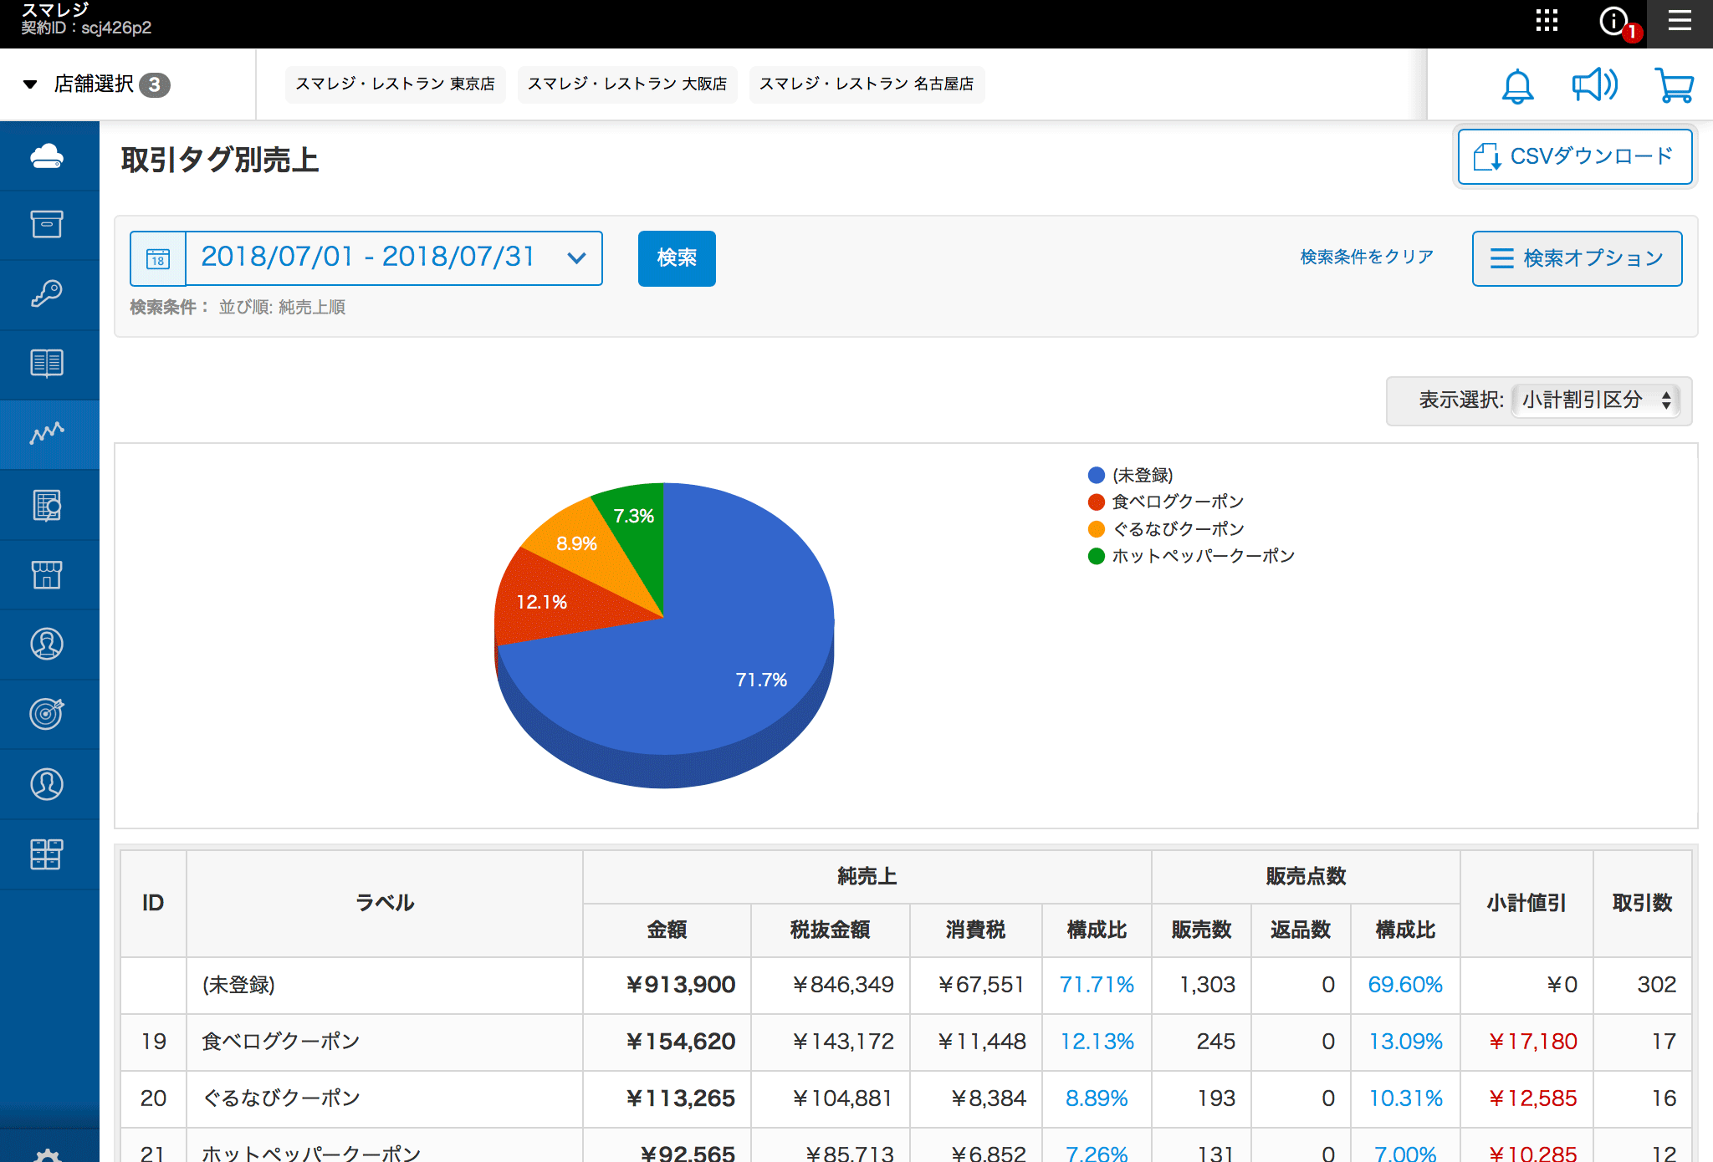Screen dimensions: 1713x1162
Task: Open the apps grid icon in top bar
Action: click(x=1547, y=21)
